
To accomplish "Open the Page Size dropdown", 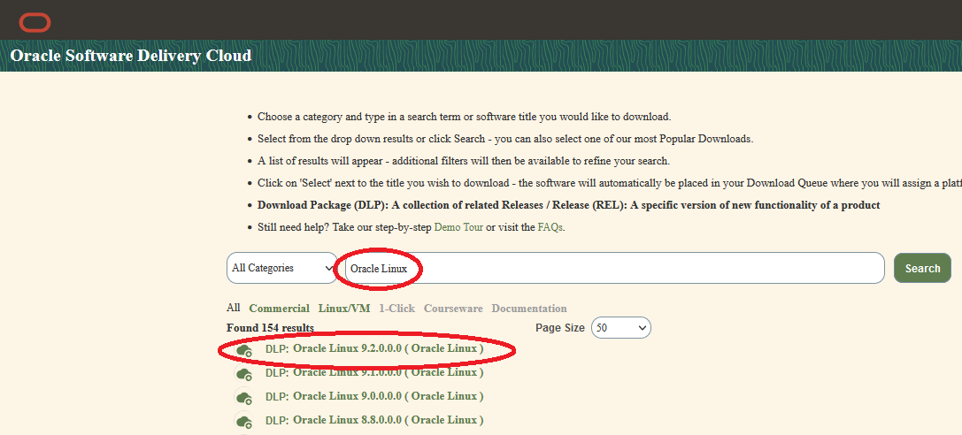I will pos(621,328).
